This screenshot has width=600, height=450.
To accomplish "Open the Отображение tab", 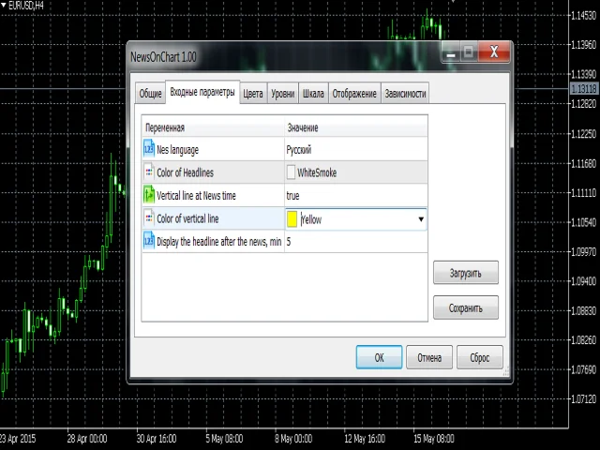I will pyautogui.click(x=354, y=94).
